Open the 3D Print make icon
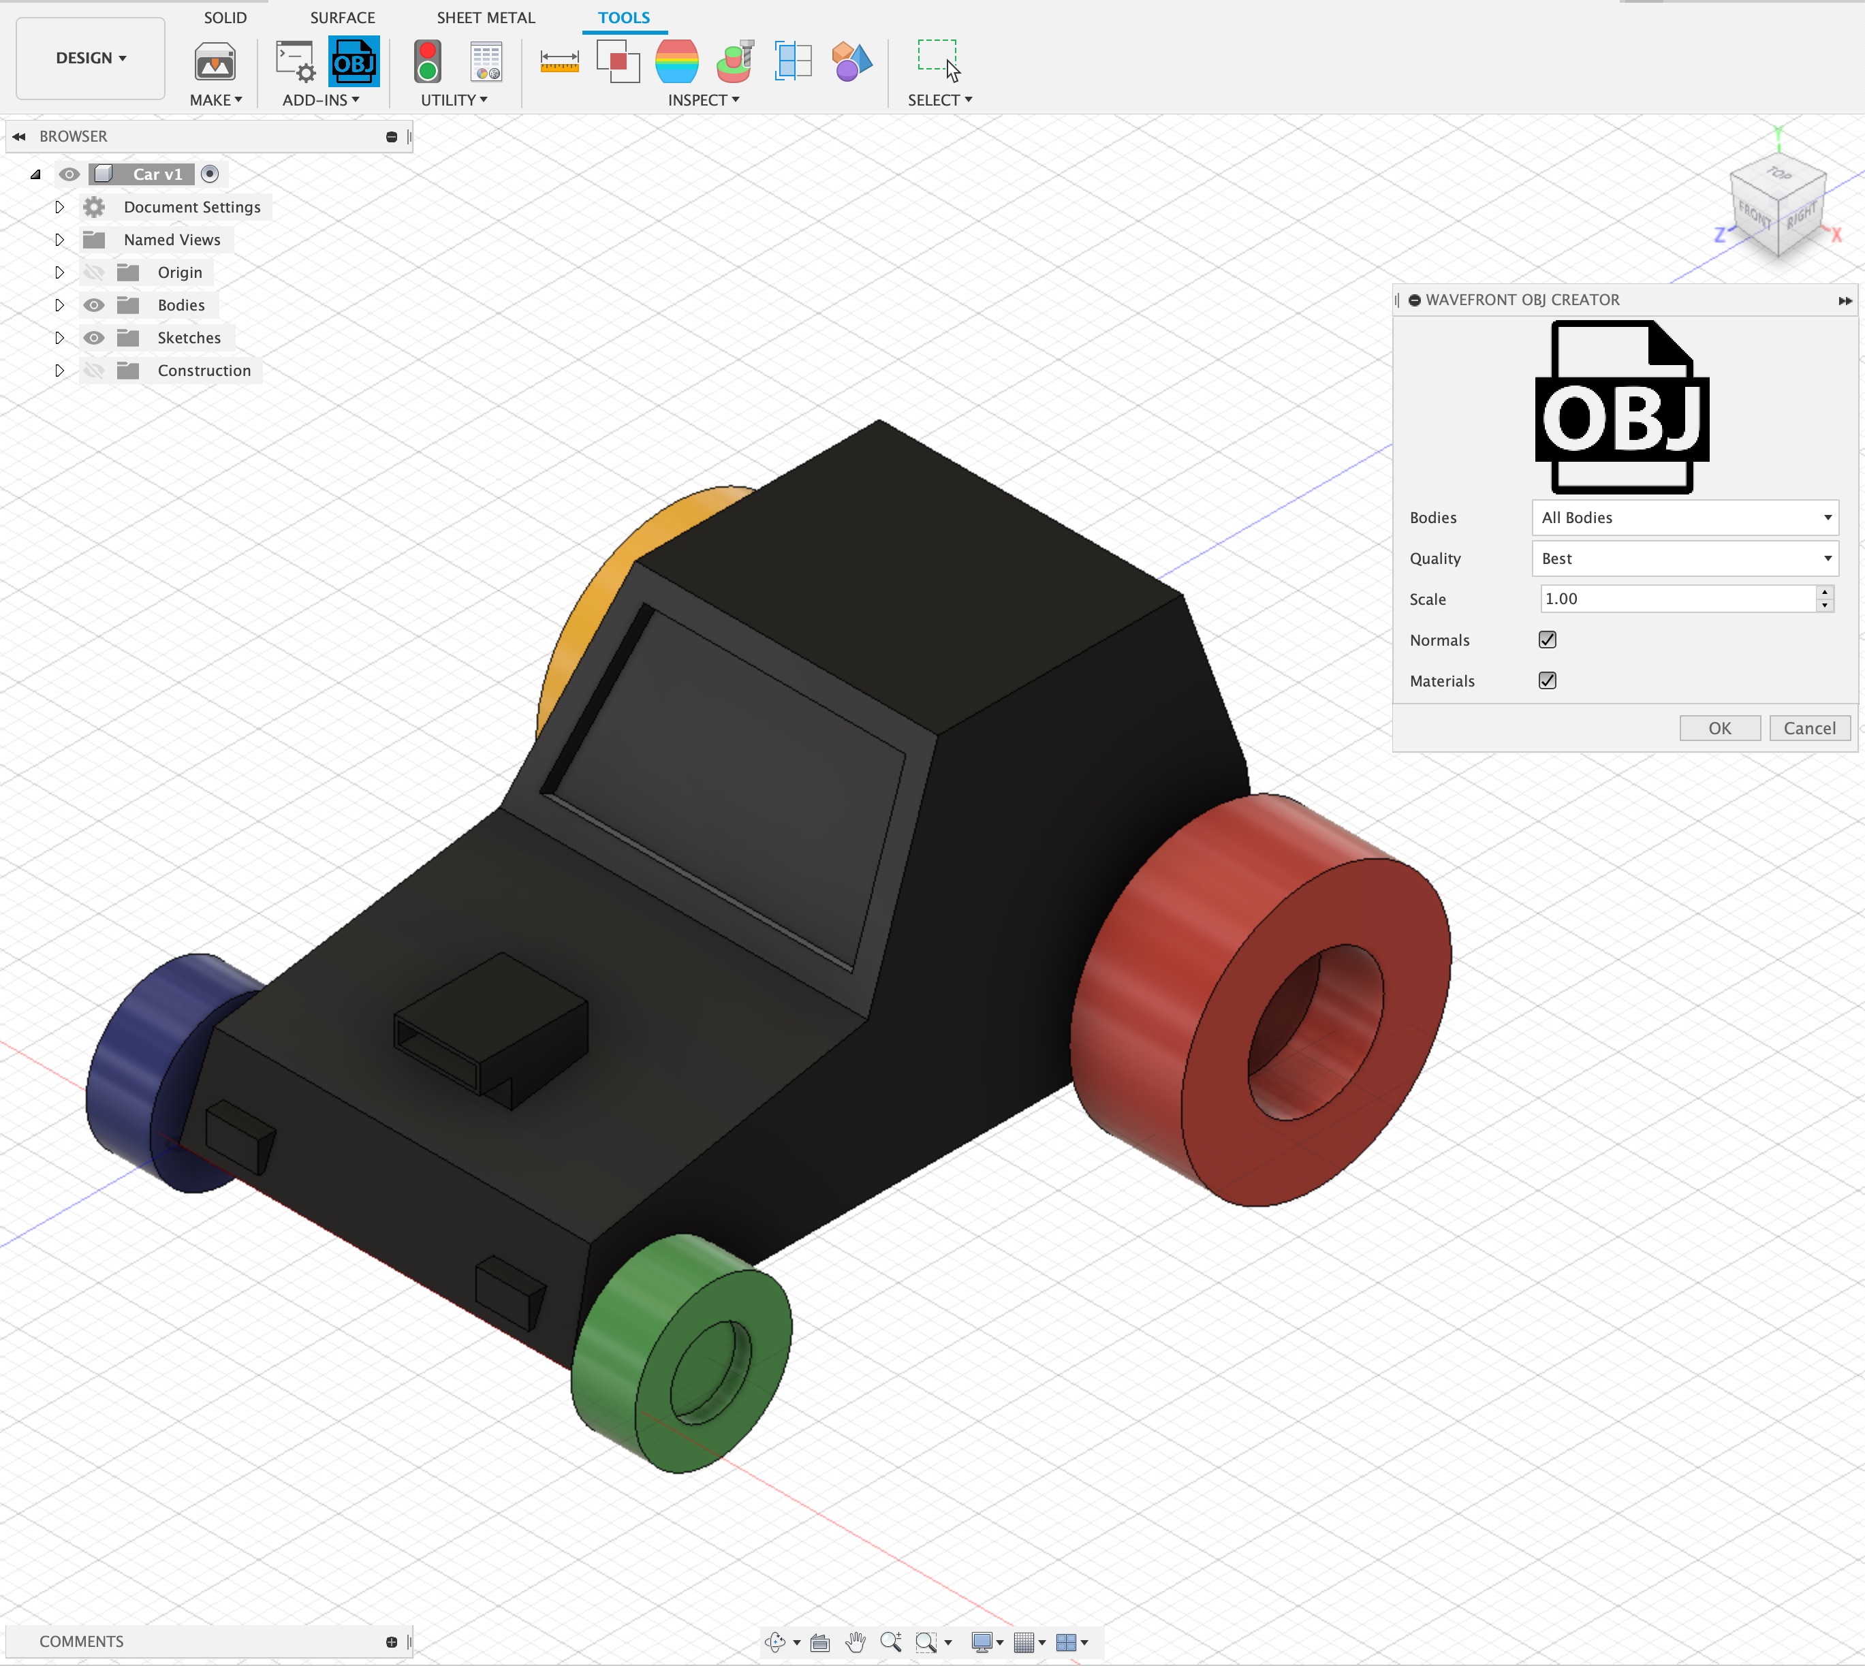 tap(215, 61)
